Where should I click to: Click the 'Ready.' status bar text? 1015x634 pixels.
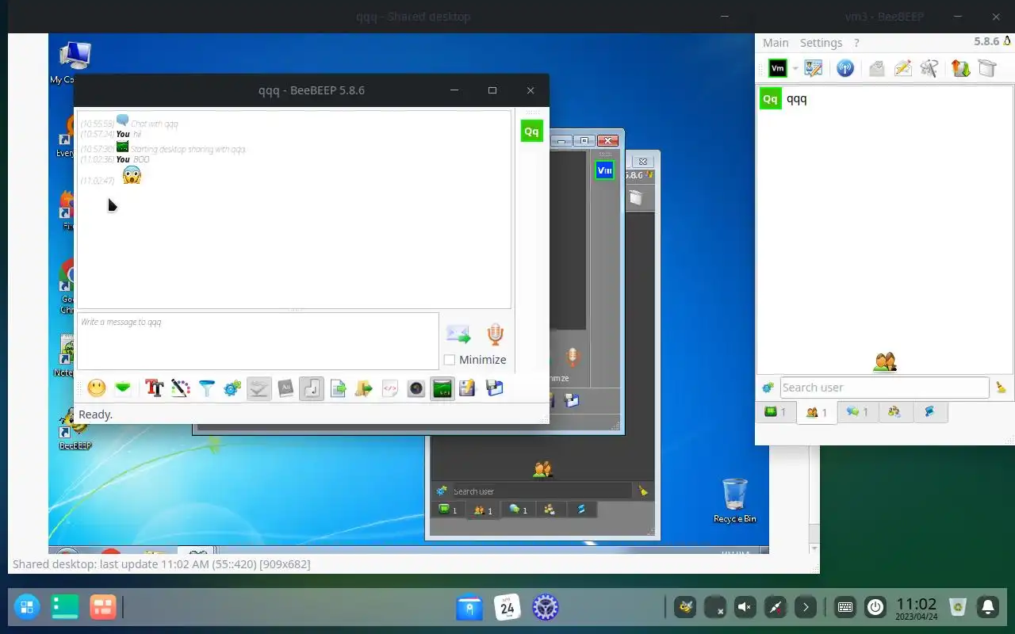[96, 414]
